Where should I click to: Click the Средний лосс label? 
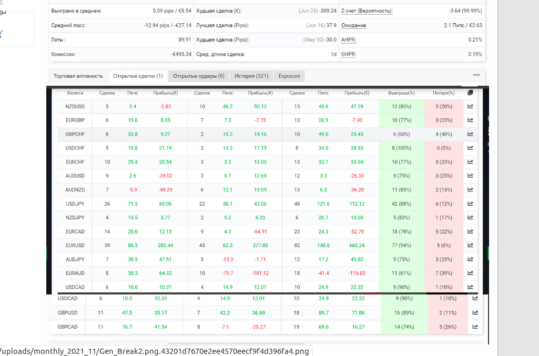68,25
